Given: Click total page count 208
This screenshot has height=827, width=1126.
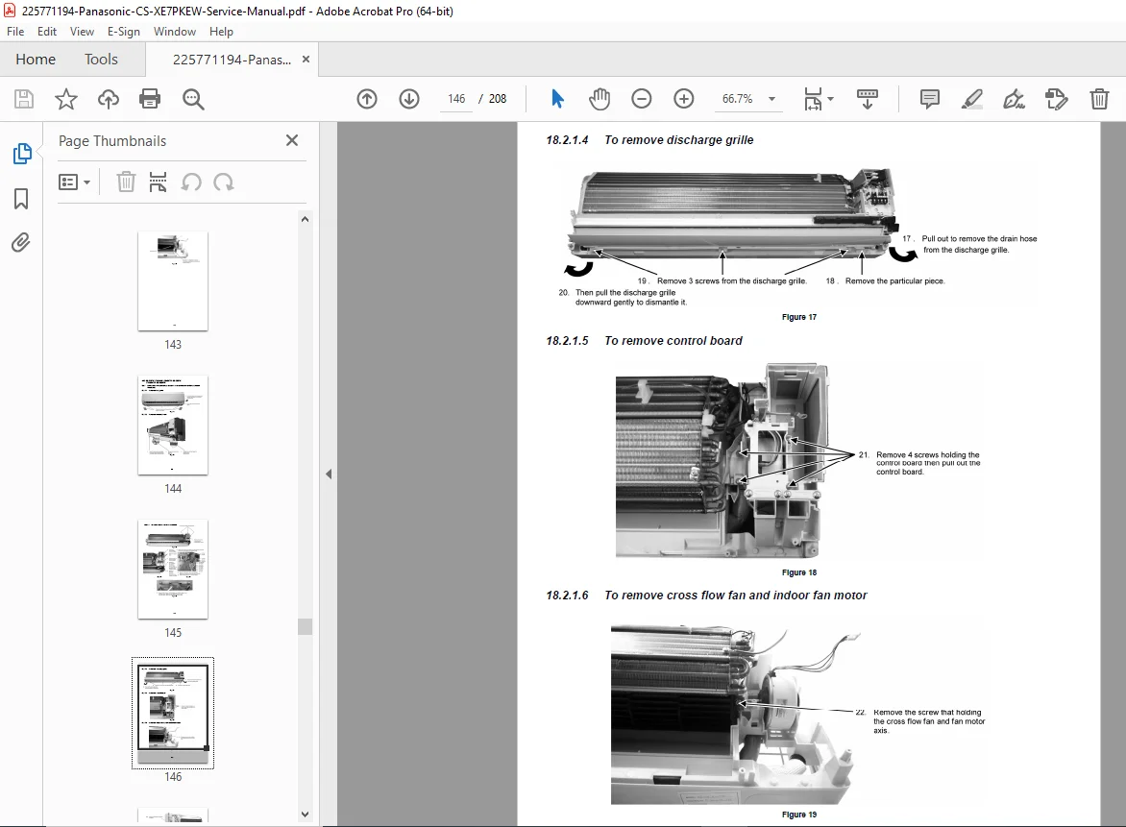Looking at the screenshot, I should click(x=498, y=99).
